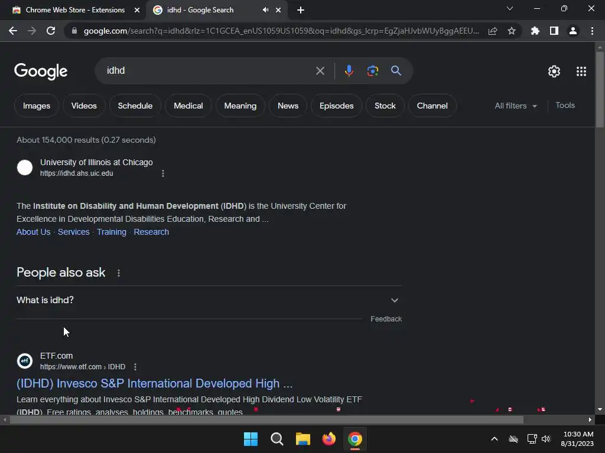Click inside the Google search field
605x453 pixels.
tap(209, 71)
